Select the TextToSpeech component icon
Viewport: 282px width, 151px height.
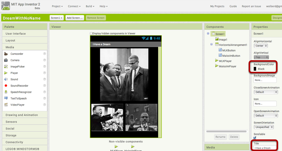tap(6, 98)
